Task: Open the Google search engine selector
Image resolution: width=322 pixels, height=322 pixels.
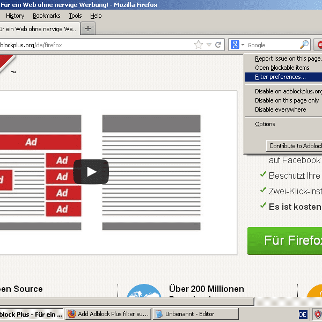Action: point(237,45)
